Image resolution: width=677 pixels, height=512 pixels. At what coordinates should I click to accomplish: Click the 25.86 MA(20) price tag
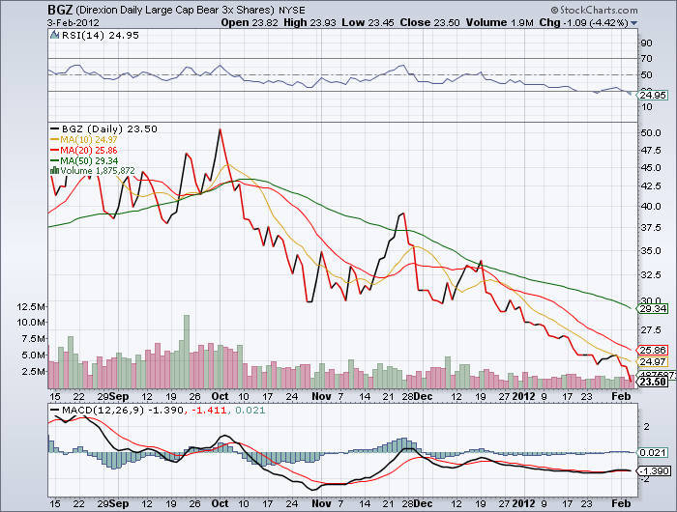[x=653, y=351]
